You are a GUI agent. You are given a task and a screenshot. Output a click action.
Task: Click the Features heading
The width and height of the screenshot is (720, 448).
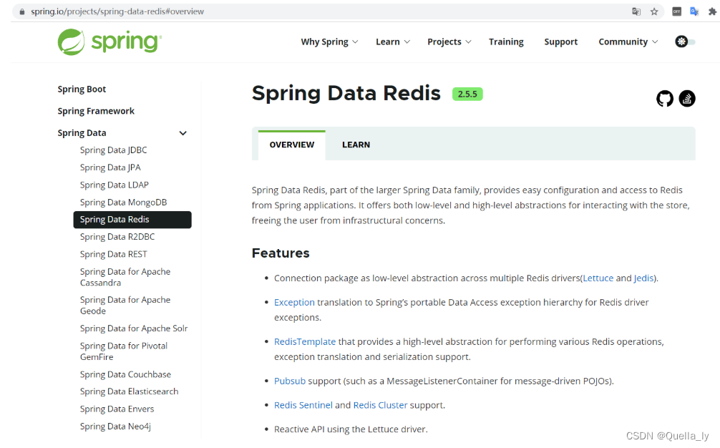pyautogui.click(x=281, y=253)
